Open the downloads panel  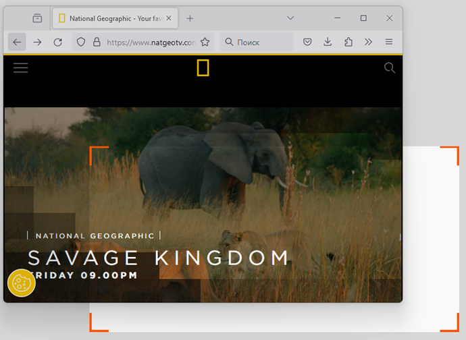[328, 42]
